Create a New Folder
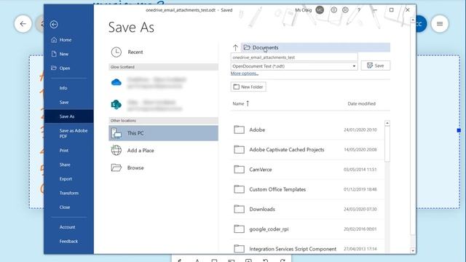 point(248,87)
